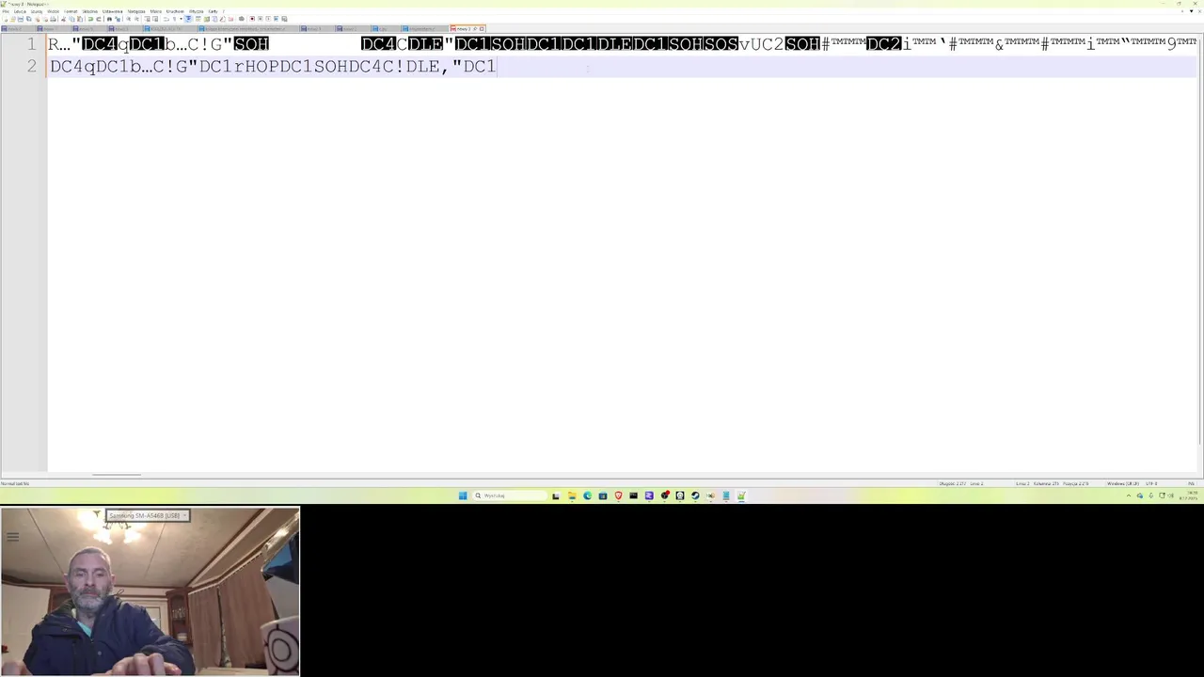Click the Paste toolbar icon

(x=80, y=19)
